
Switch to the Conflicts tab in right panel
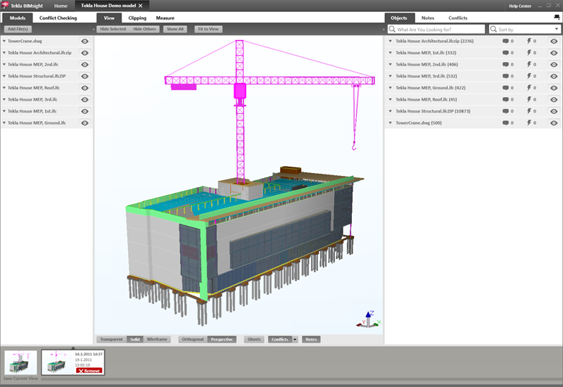[x=458, y=18]
